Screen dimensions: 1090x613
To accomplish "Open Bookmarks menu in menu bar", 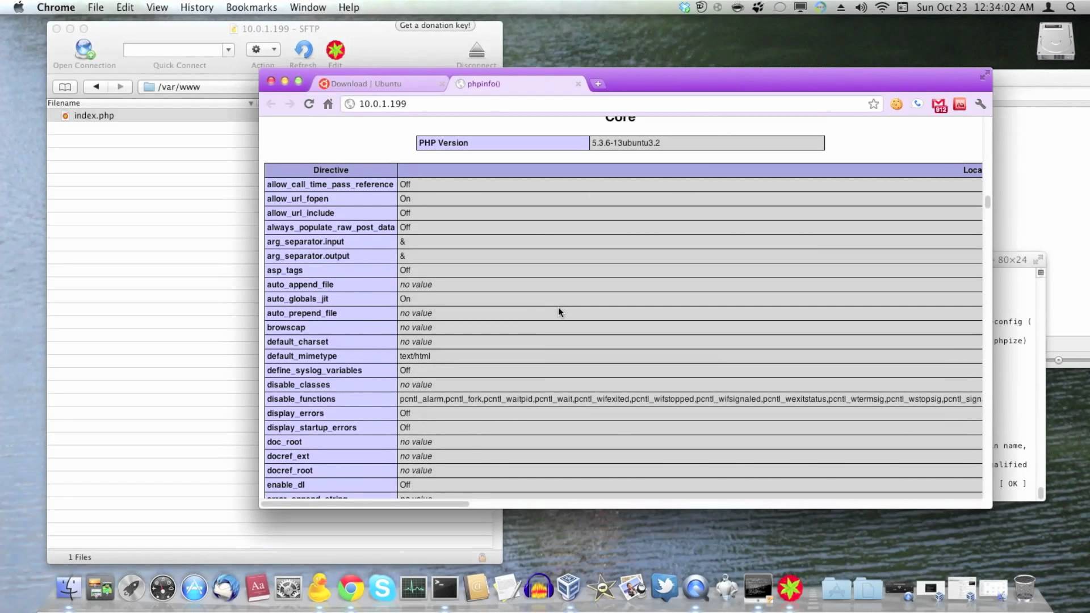I will tap(251, 7).
